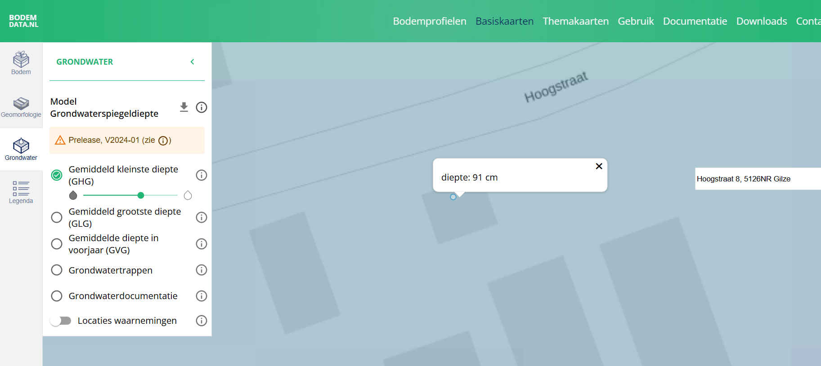This screenshot has width=821, height=366.
Task: Select Gemiddelde diepte in voorjaar (GVG)
Action: [x=57, y=244]
